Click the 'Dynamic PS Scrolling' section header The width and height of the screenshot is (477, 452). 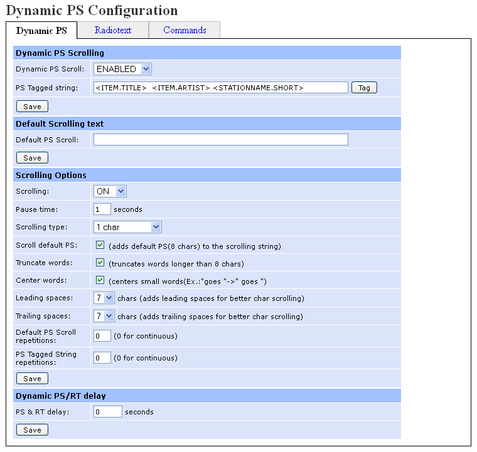click(207, 53)
